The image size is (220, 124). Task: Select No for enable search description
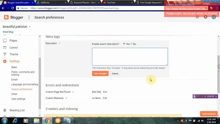tap(131, 44)
